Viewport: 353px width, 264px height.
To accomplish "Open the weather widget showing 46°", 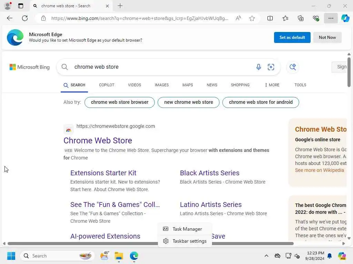I will [104, 256].
